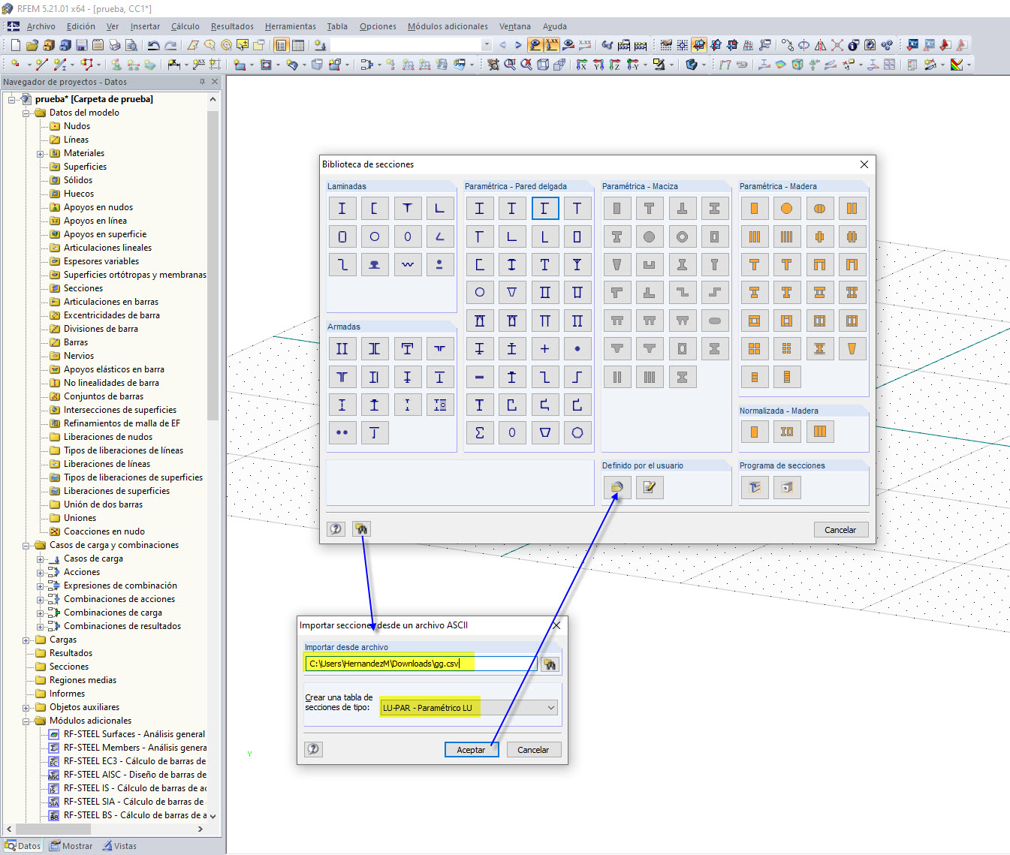Open the Insertar menu

(145, 26)
